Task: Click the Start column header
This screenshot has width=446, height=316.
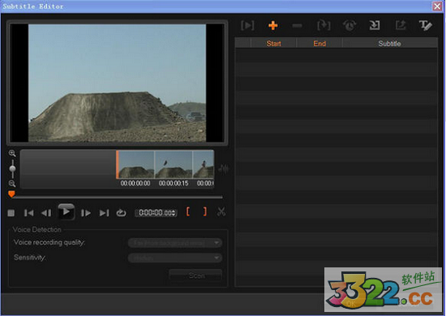Action: (x=273, y=44)
